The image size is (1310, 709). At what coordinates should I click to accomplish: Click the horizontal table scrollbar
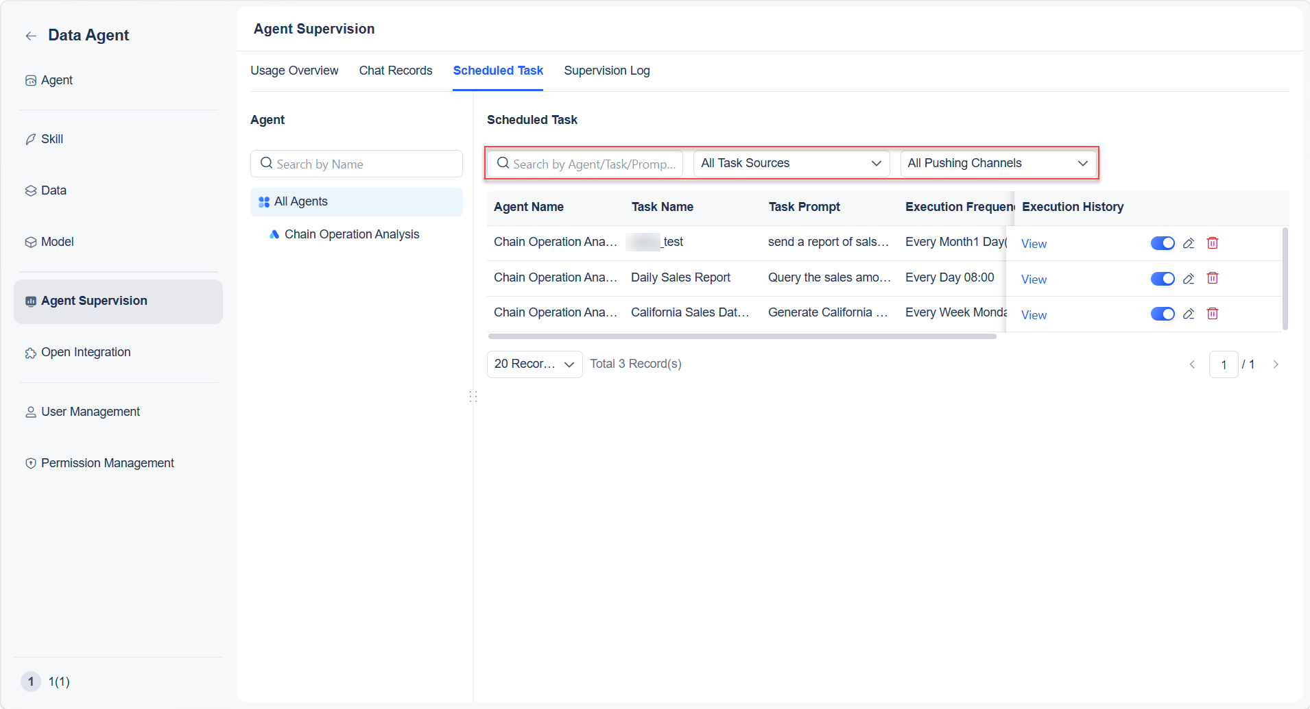pos(742,336)
